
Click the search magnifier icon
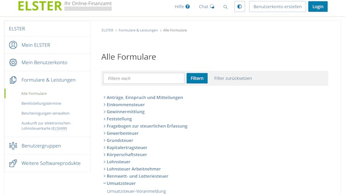(x=225, y=7)
